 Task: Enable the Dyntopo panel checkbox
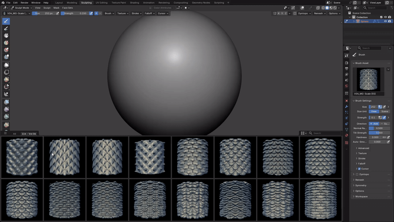(357, 174)
